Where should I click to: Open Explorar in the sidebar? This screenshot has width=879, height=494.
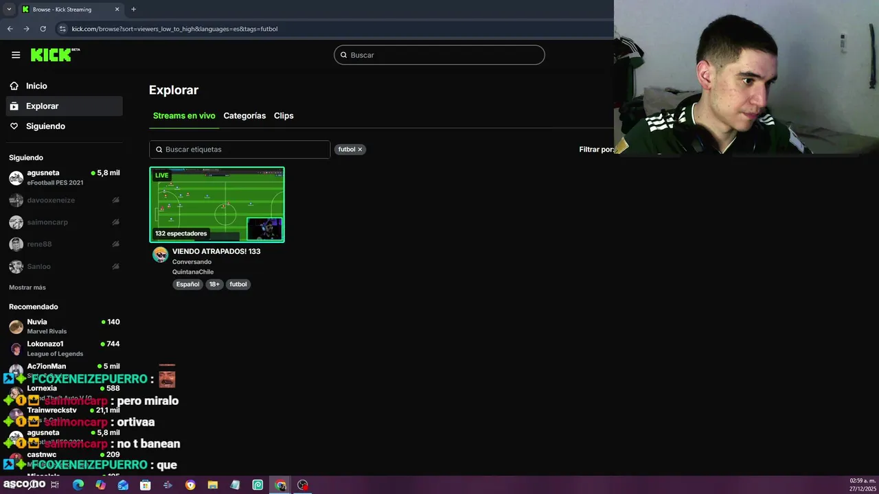click(64, 106)
